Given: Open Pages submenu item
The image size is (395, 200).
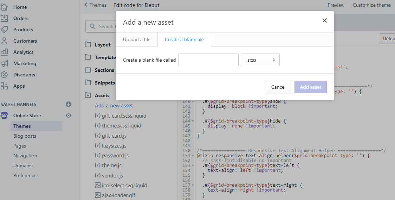Looking at the screenshot, I should [20, 146].
